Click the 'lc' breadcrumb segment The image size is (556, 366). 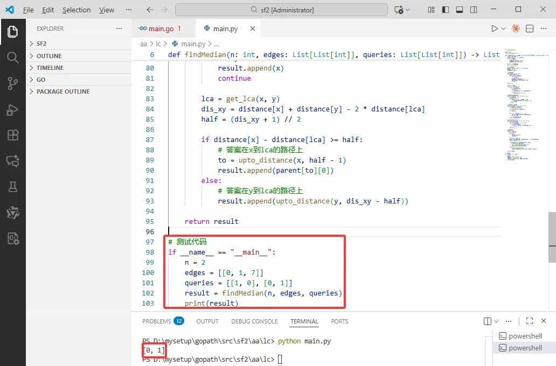[x=158, y=44]
